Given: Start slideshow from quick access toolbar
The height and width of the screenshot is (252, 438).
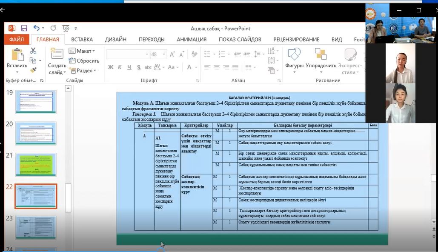Looking at the screenshot, I should coord(66,28).
